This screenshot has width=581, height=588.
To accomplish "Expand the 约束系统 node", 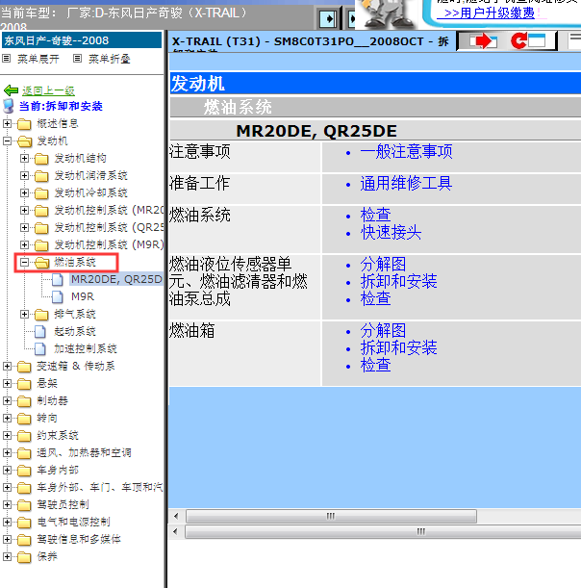I will tap(7, 435).
